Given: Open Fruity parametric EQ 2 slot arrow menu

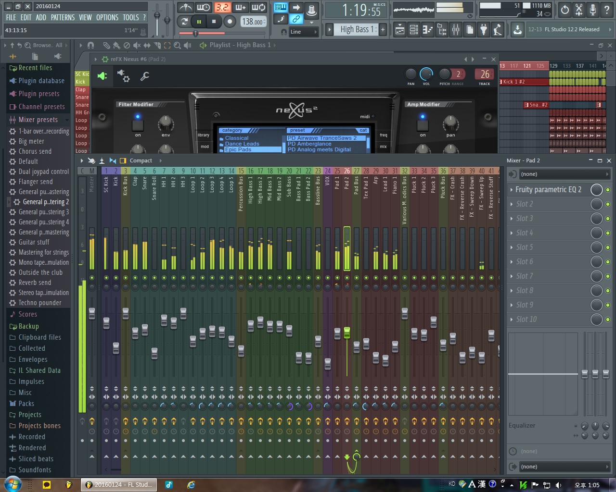Looking at the screenshot, I should [511, 190].
